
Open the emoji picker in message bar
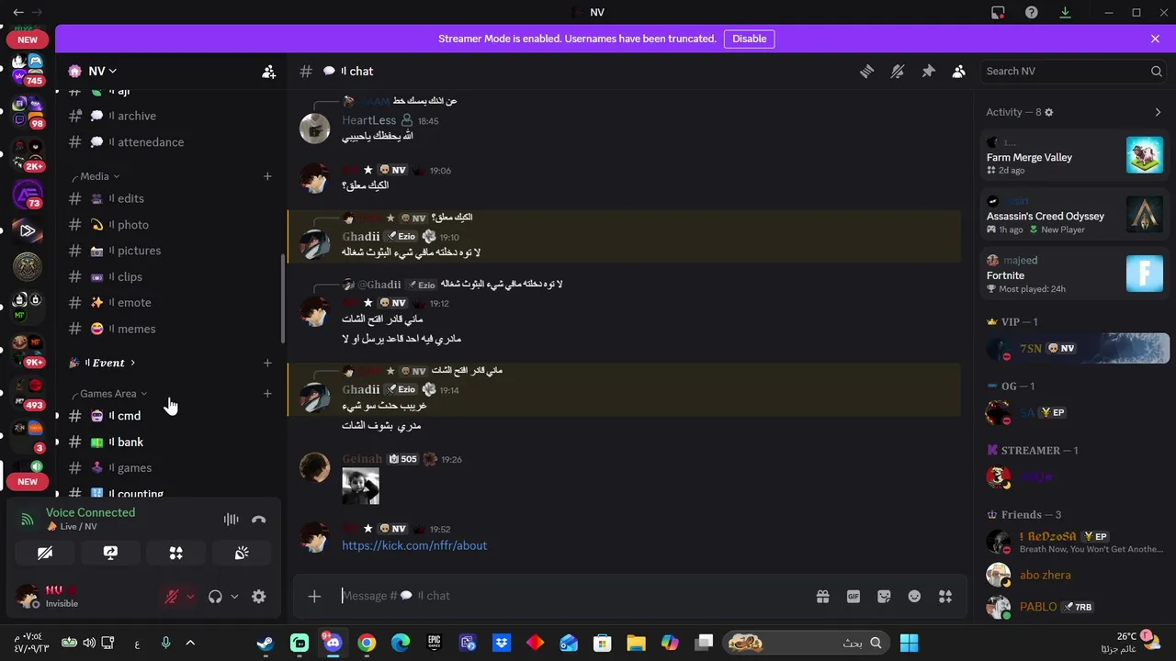coord(914,596)
